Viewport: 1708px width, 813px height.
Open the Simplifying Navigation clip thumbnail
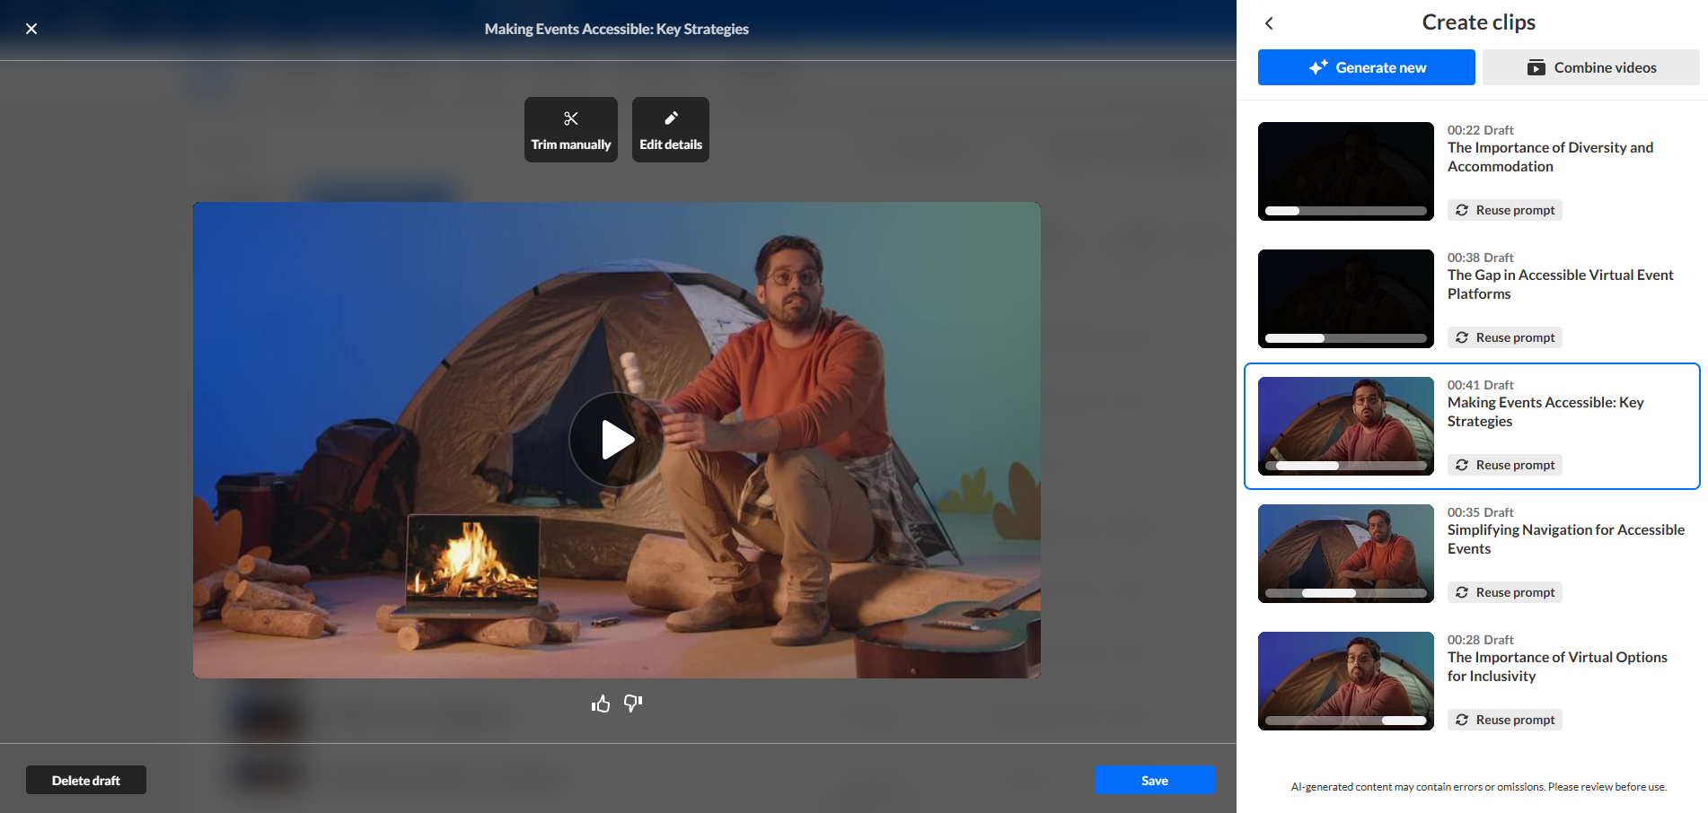tap(1345, 554)
